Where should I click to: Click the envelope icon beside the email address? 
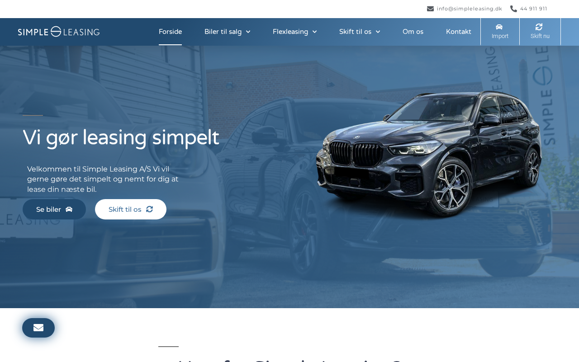coord(430,9)
